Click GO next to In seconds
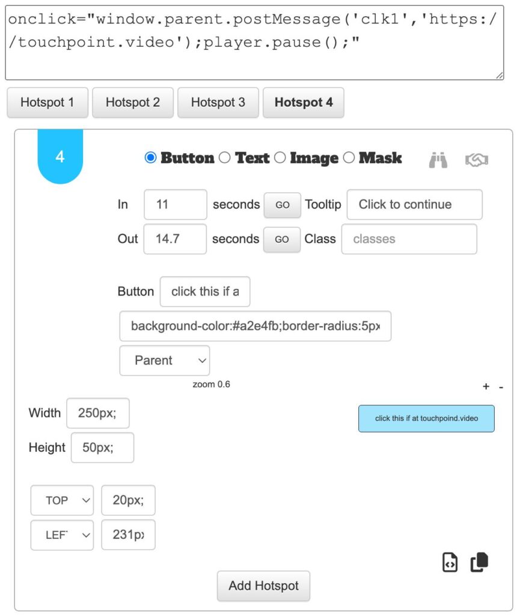Viewport: 520px width, 615px height. tap(282, 205)
